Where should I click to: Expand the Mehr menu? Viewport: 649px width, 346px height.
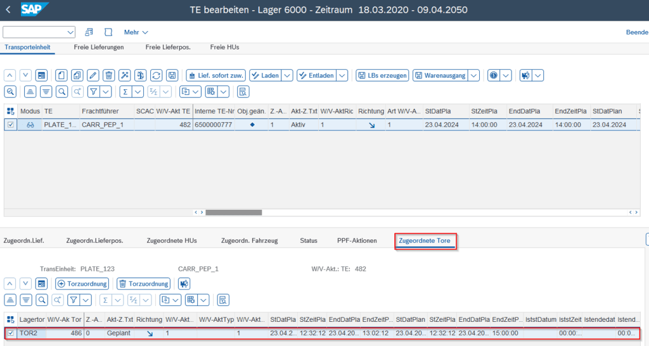coord(136,32)
